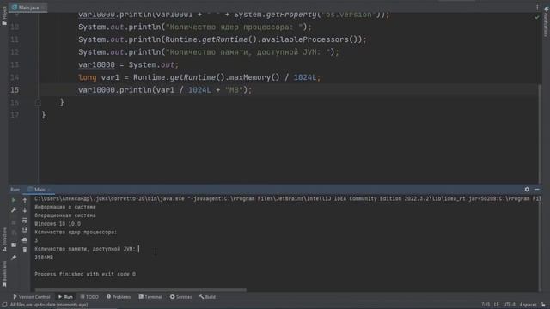The height and width of the screenshot is (309, 550).
Task: Click the read-only lock icon in status bar
Action: [543, 305]
